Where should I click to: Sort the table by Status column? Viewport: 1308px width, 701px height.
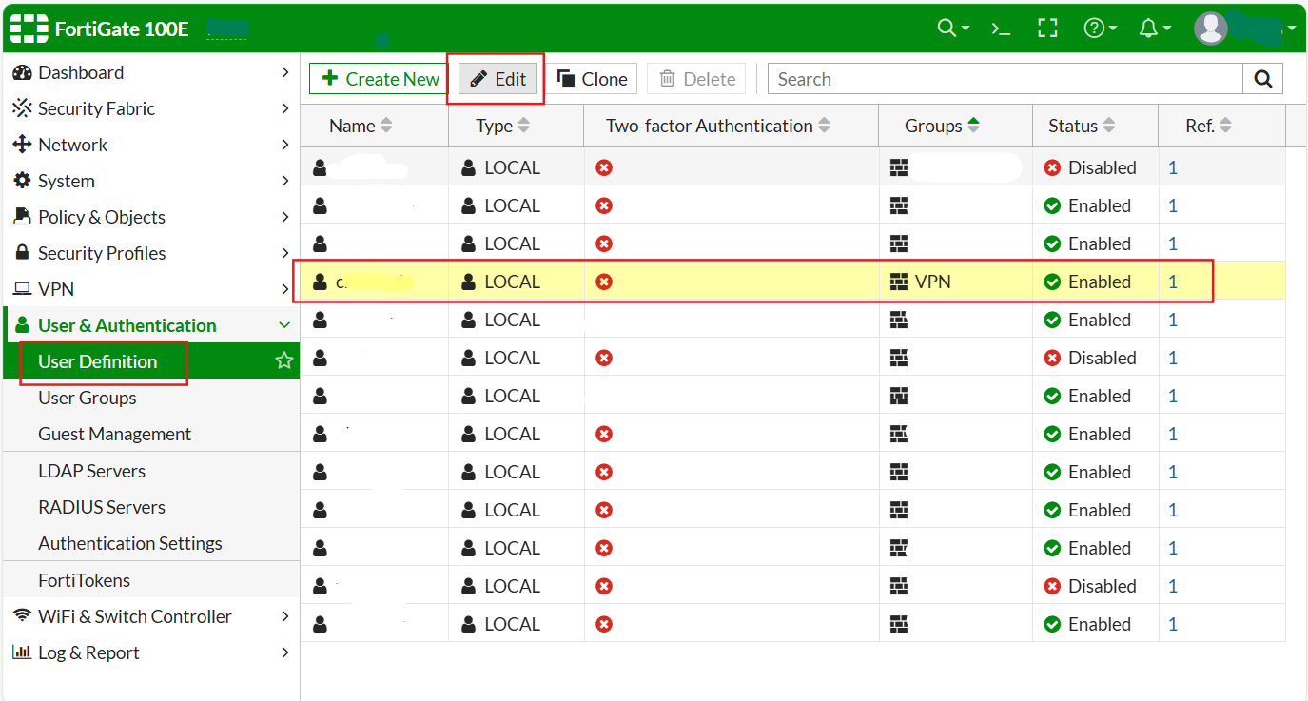coord(1109,126)
